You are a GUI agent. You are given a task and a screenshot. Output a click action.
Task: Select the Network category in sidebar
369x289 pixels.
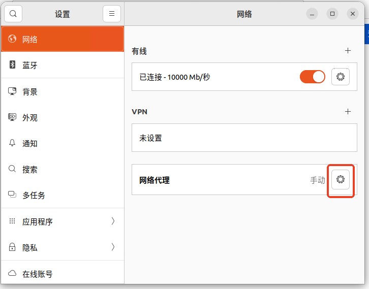[x=62, y=39]
